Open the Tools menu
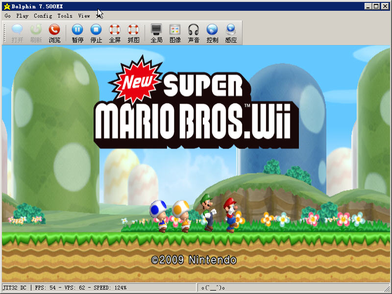Image resolution: width=392 pixels, height=294 pixels. [65, 16]
